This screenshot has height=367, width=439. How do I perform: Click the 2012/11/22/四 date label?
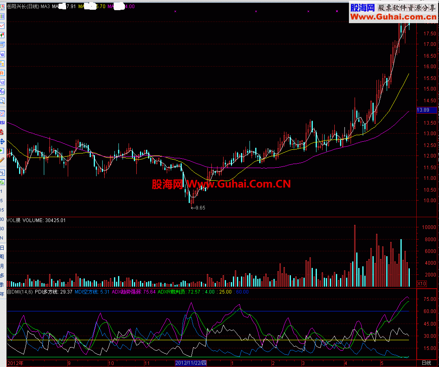click(x=191, y=363)
